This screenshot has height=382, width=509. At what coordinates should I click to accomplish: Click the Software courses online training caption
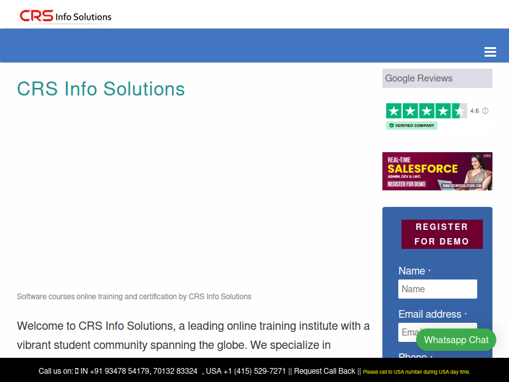pyautogui.click(x=134, y=297)
